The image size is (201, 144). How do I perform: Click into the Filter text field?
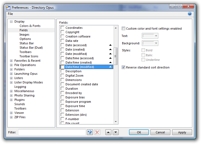[52, 132]
